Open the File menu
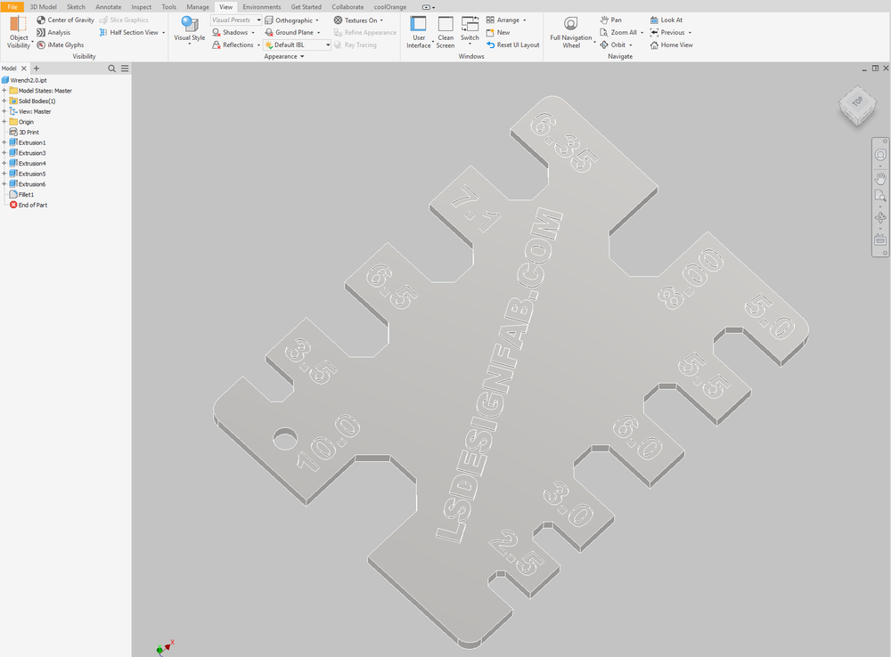The height and width of the screenshot is (657, 891). point(12,7)
